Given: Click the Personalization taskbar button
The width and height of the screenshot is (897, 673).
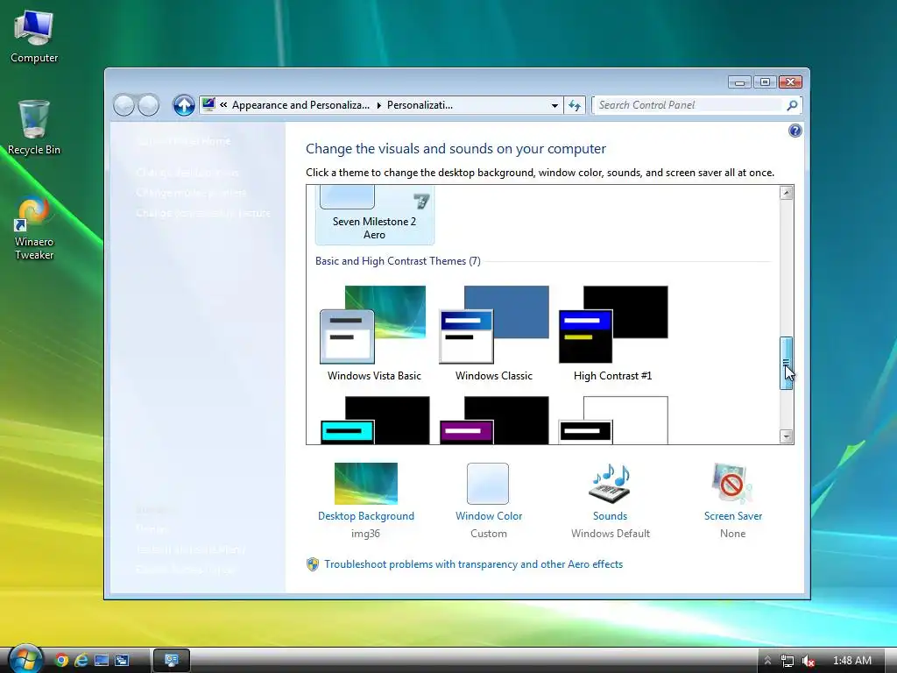Looking at the screenshot, I should (x=171, y=661).
